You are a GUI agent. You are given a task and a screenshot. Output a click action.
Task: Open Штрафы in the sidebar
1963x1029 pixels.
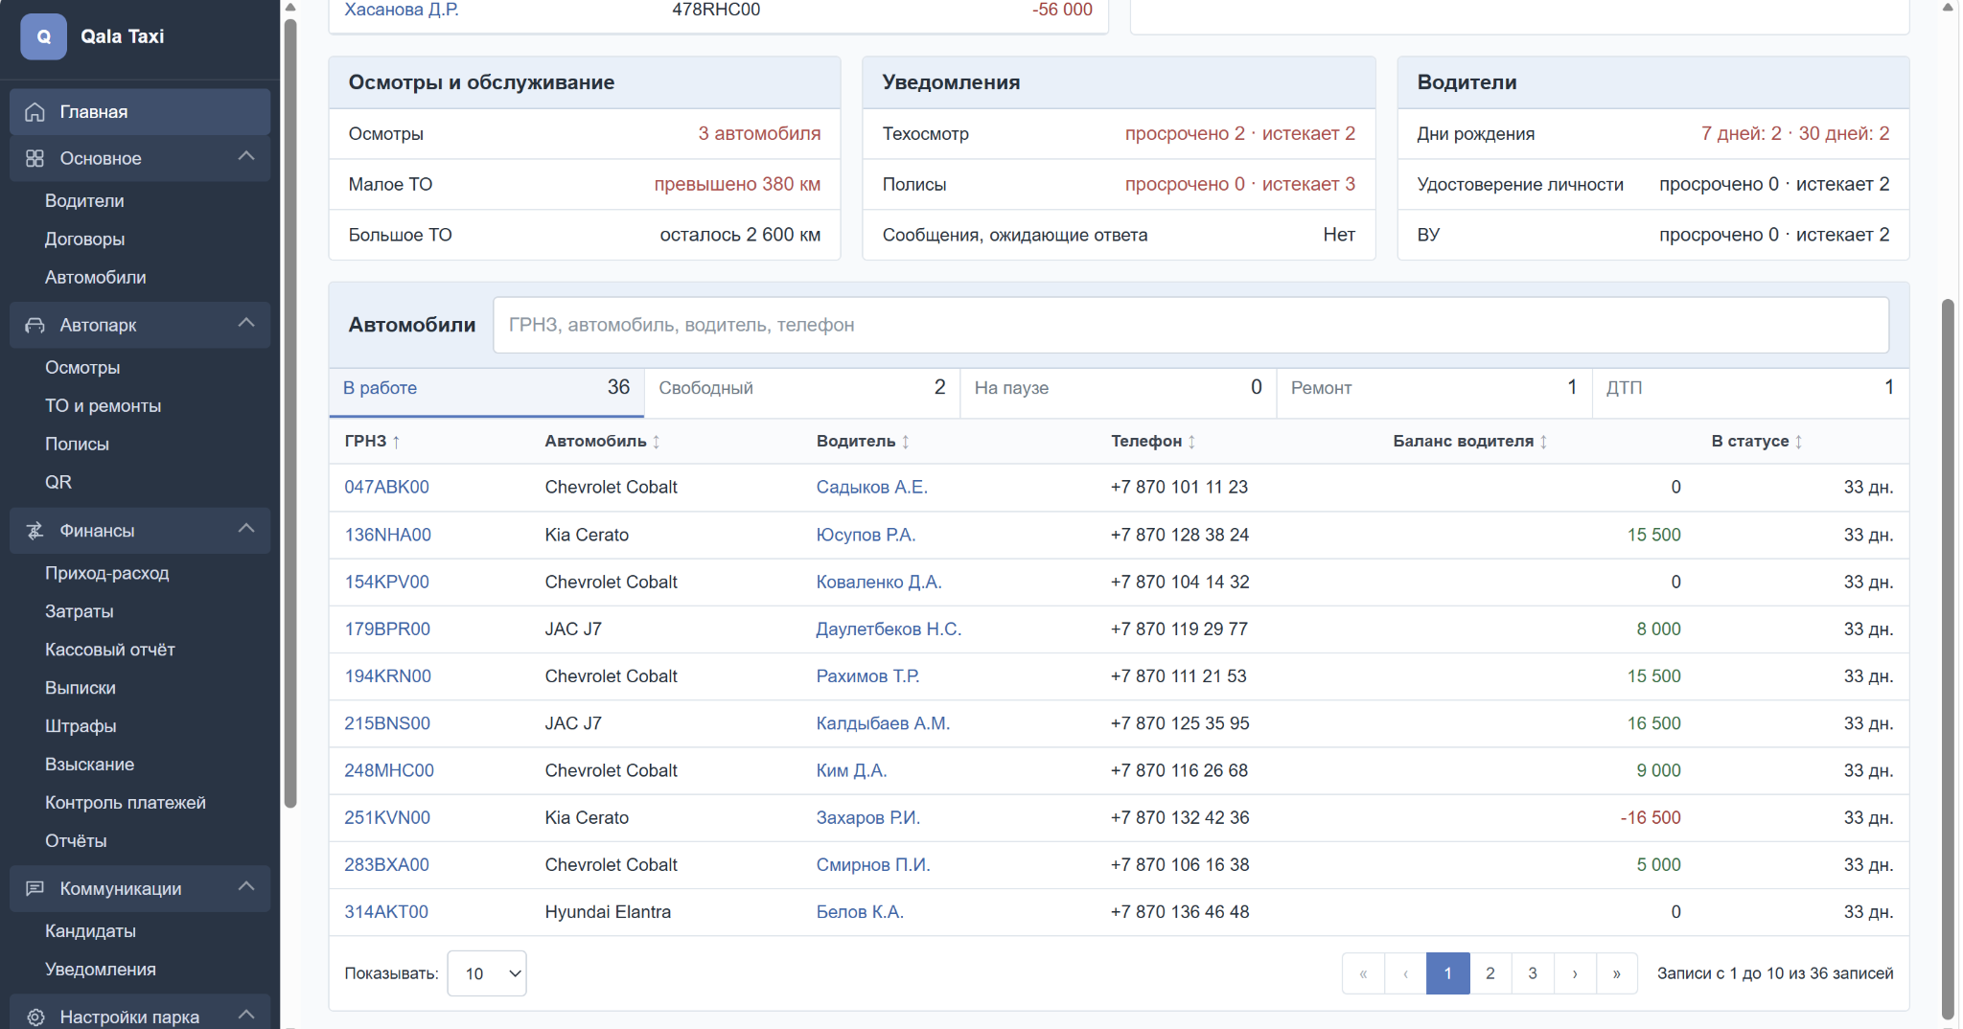[x=81, y=727]
